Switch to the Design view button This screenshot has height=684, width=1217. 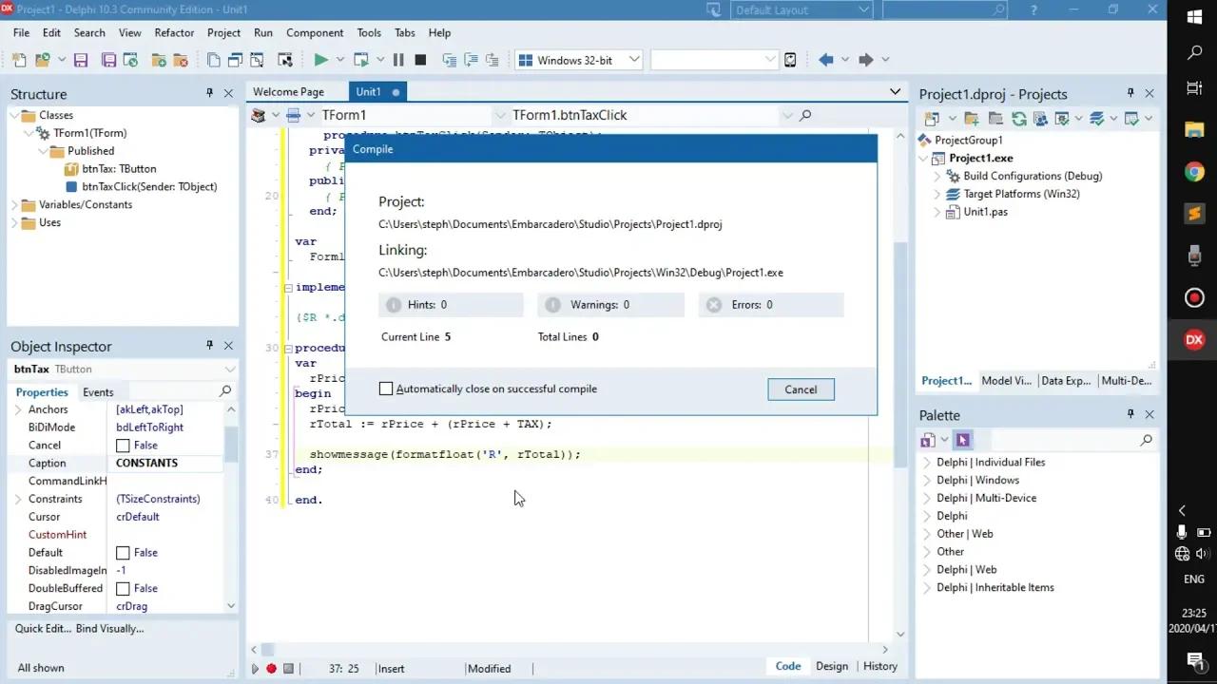(x=831, y=666)
